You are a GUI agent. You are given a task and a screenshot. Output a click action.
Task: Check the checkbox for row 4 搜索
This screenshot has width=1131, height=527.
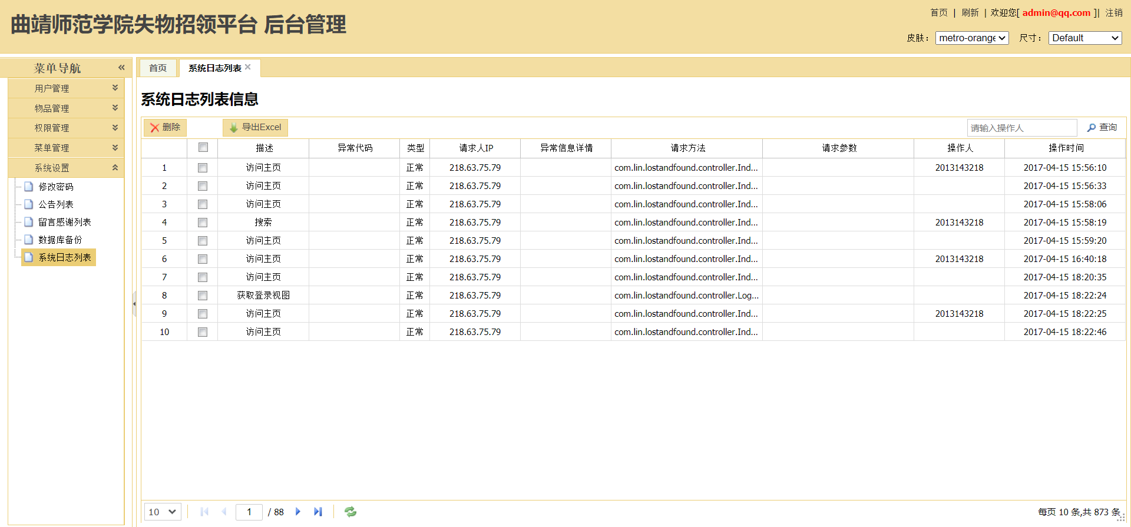pos(203,223)
